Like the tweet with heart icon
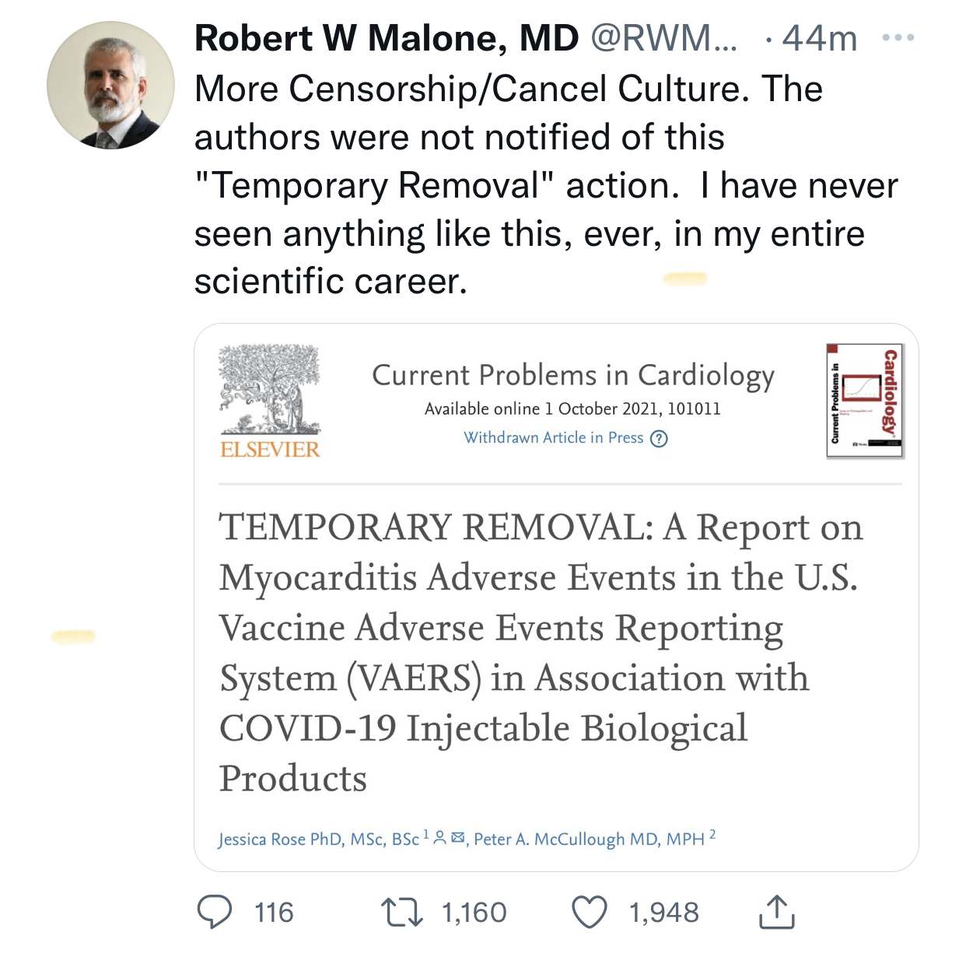The image size is (966, 960). point(590,913)
